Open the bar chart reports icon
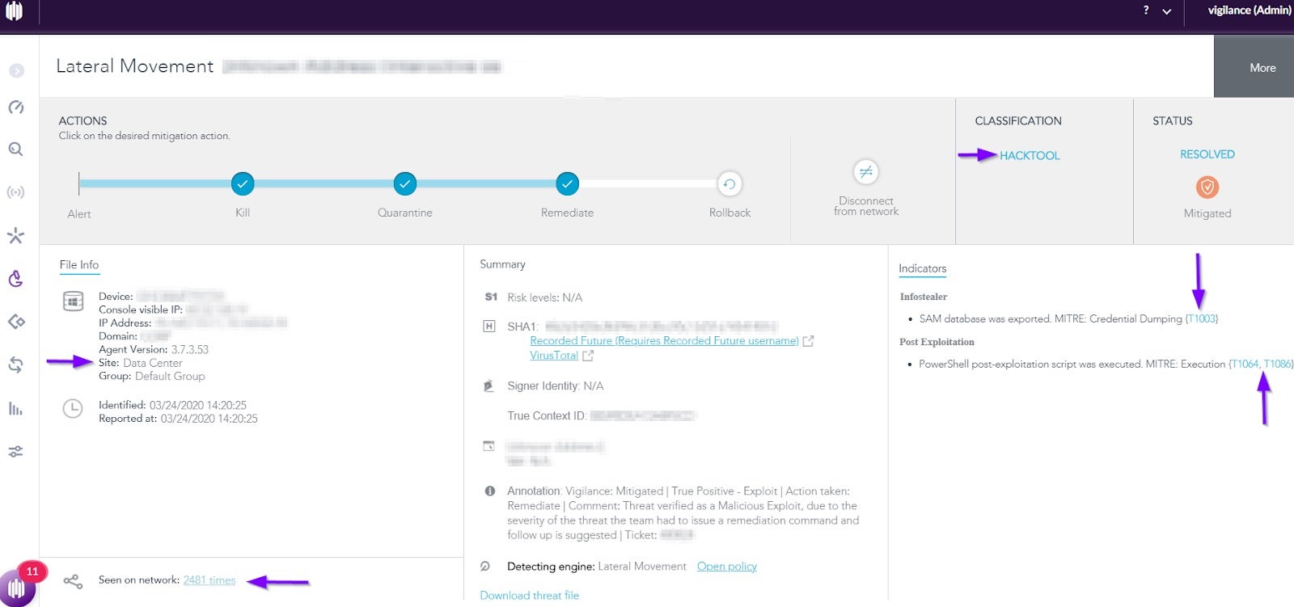This screenshot has width=1294, height=607. tap(16, 409)
